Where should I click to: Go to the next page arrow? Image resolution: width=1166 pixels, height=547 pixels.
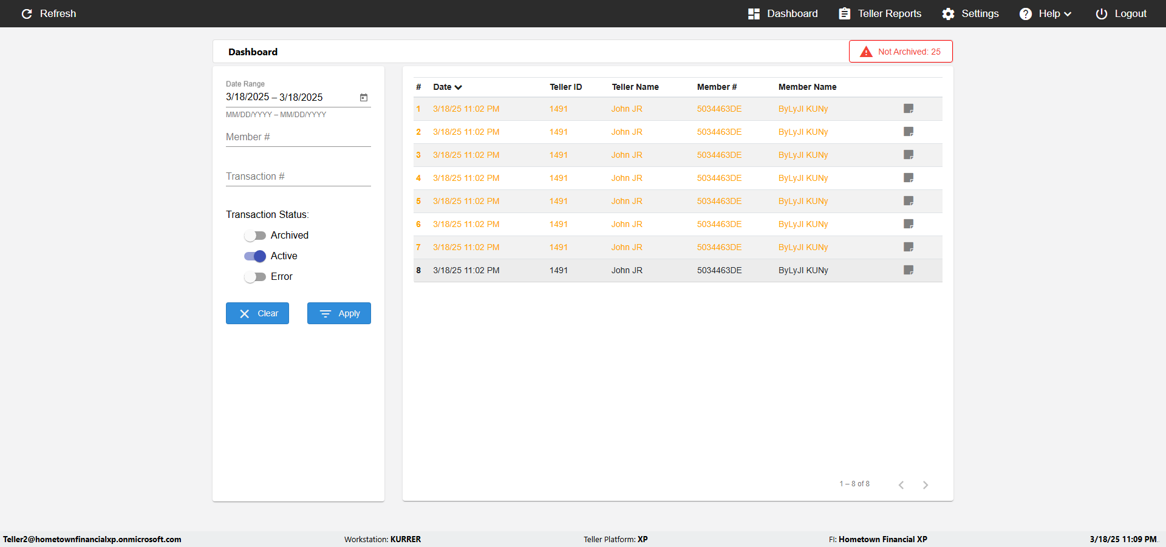pyautogui.click(x=926, y=484)
